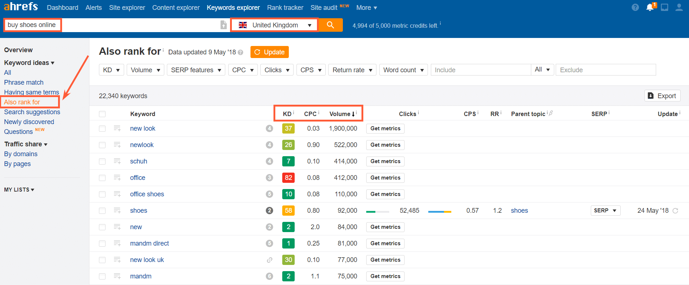Click the refresh icon beside 24 May '18
Screen dimensions: 689x285
[x=675, y=211]
